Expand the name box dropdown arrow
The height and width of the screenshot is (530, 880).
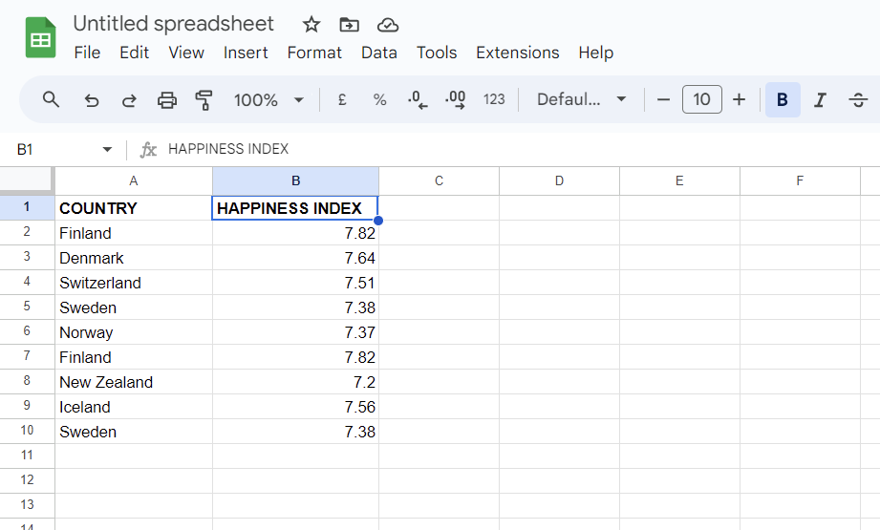[107, 149]
